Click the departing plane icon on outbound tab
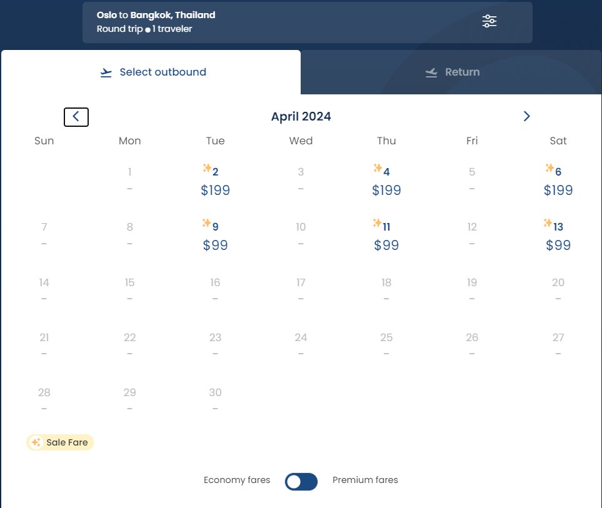Image resolution: width=602 pixels, height=508 pixels. tap(106, 72)
